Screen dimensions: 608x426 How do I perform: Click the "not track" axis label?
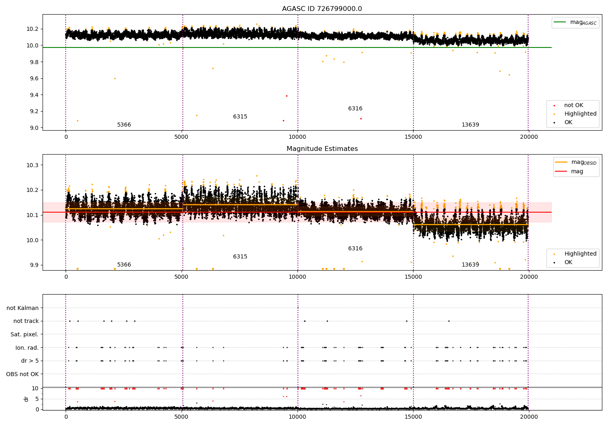point(26,321)
